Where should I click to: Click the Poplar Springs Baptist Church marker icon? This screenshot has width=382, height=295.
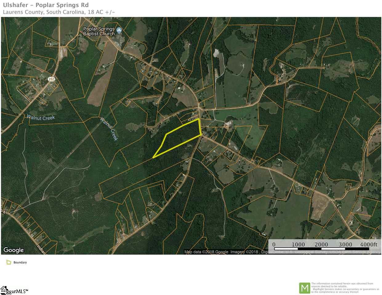point(119,30)
